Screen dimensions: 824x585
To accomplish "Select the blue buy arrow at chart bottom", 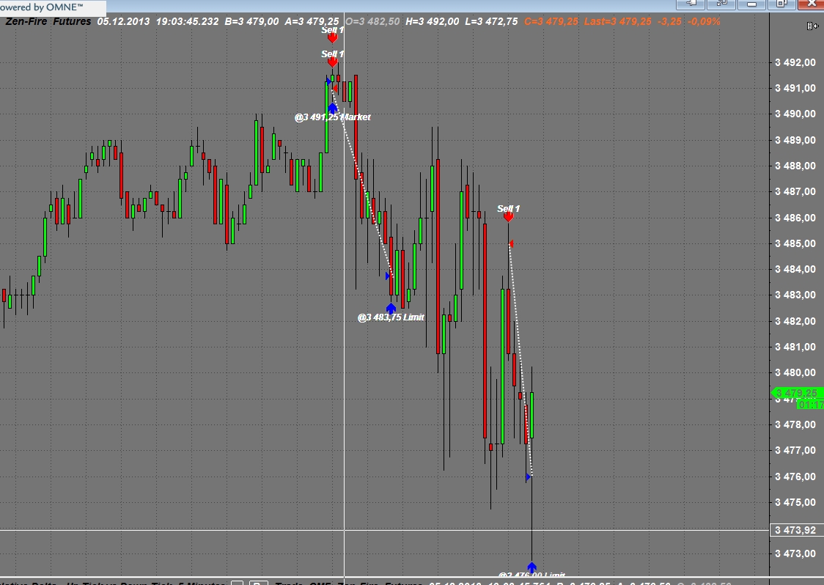I will (531, 567).
